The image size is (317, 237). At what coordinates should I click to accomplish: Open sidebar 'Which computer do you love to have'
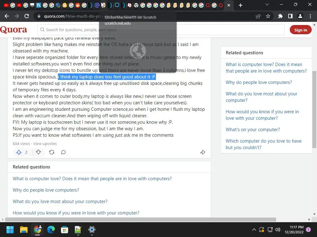coord(263,144)
